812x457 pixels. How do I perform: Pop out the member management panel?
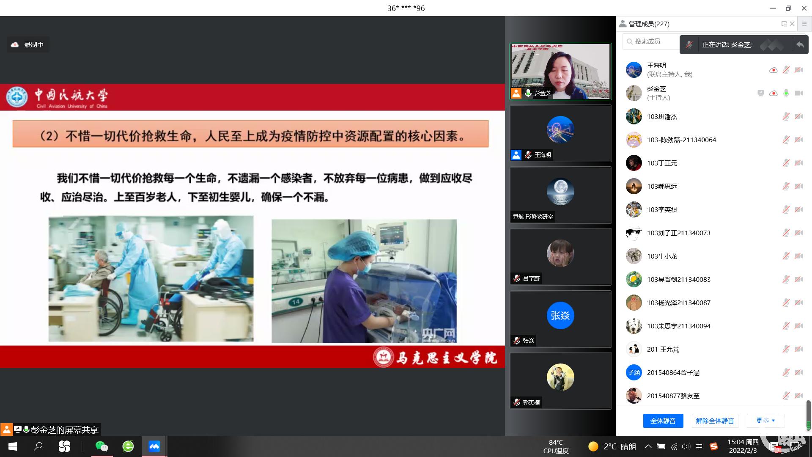pos(784,24)
